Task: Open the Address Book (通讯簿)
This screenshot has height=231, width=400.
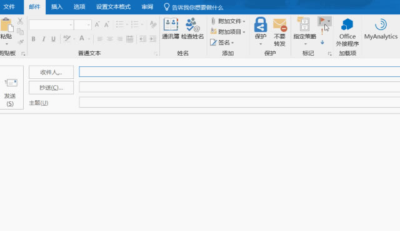Action: [171, 28]
